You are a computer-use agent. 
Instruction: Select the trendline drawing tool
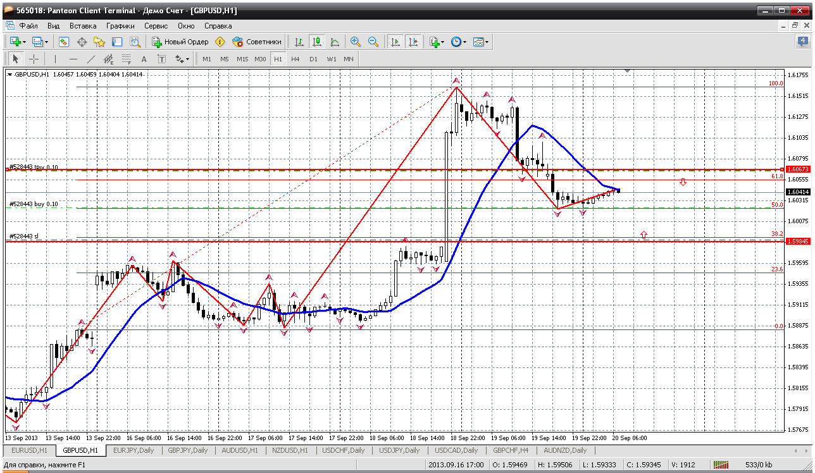click(x=90, y=59)
